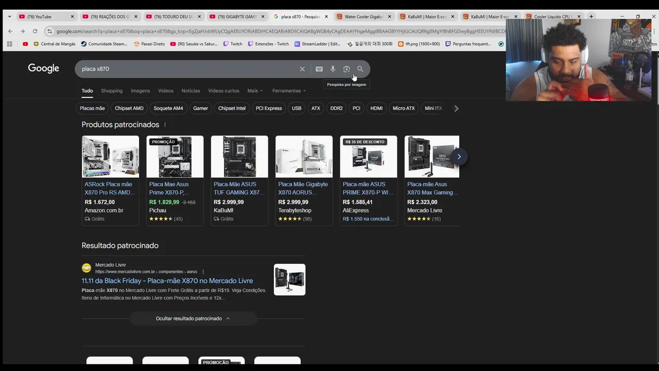This screenshot has height=371, width=659.
Task: Expand the "Mais" dropdown
Action: (255, 91)
